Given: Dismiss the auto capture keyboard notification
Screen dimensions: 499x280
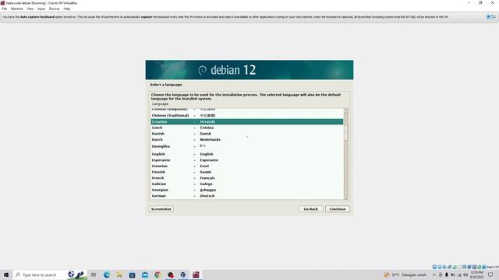Looking at the screenshot, I should point(488,16).
